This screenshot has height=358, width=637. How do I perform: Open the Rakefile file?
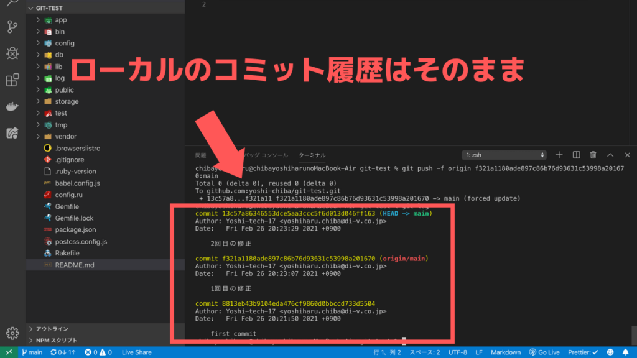105,253
